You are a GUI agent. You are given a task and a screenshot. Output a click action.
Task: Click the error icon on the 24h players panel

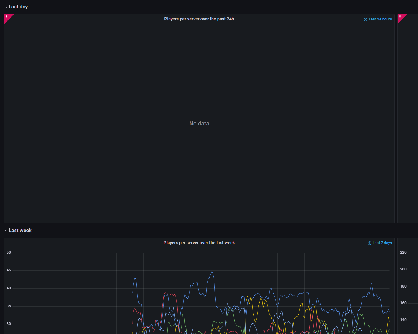coord(7,17)
